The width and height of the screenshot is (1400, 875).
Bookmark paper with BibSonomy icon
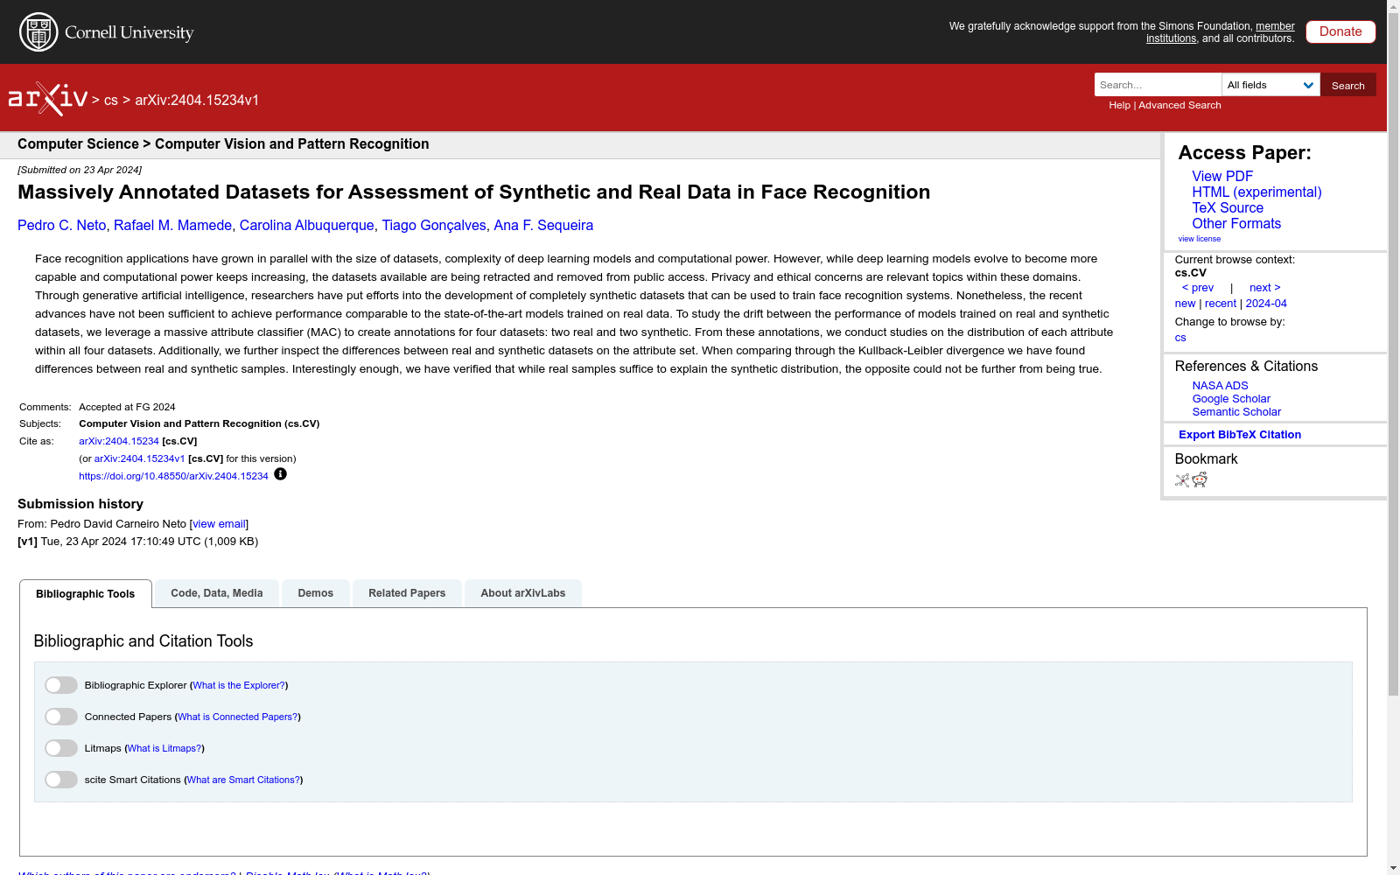(x=1182, y=479)
